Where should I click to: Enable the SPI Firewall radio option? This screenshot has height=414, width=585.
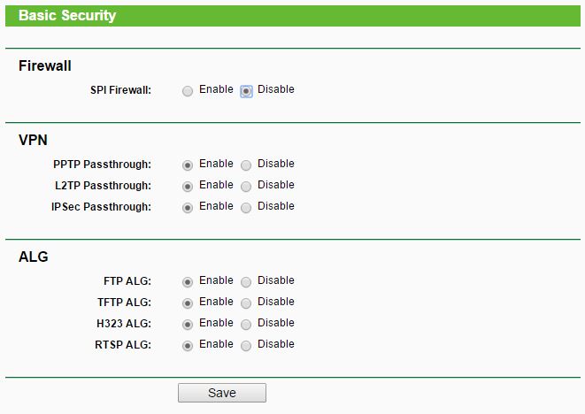188,91
